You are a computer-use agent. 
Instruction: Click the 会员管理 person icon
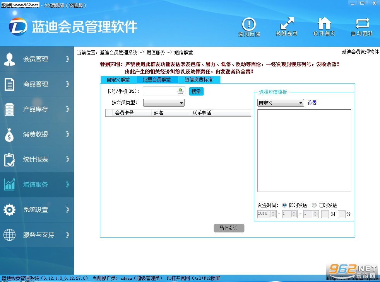9,59
